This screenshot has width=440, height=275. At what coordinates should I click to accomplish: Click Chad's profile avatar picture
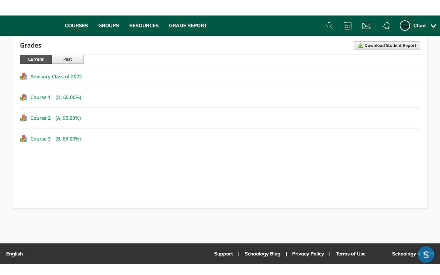(x=405, y=25)
